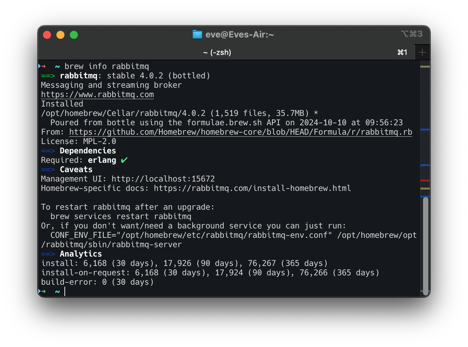Select the "~ (-zsh)" tab

217,52
